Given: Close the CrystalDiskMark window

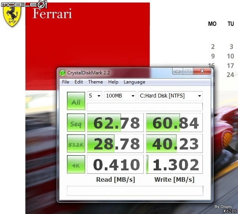Looking at the screenshot, I should click(202, 71).
